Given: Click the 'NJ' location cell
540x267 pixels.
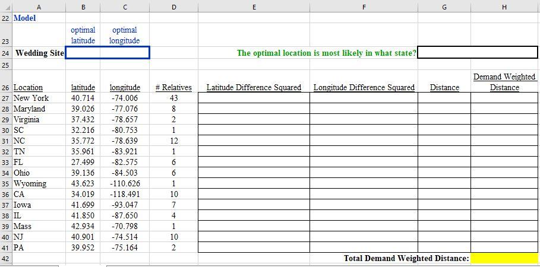Looking at the screenshot, I should (39, 237).
